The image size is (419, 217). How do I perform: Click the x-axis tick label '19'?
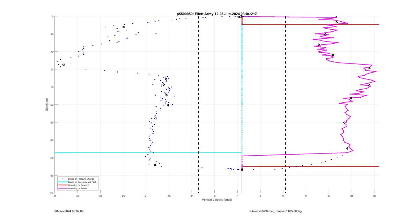(x=329, y=196)
